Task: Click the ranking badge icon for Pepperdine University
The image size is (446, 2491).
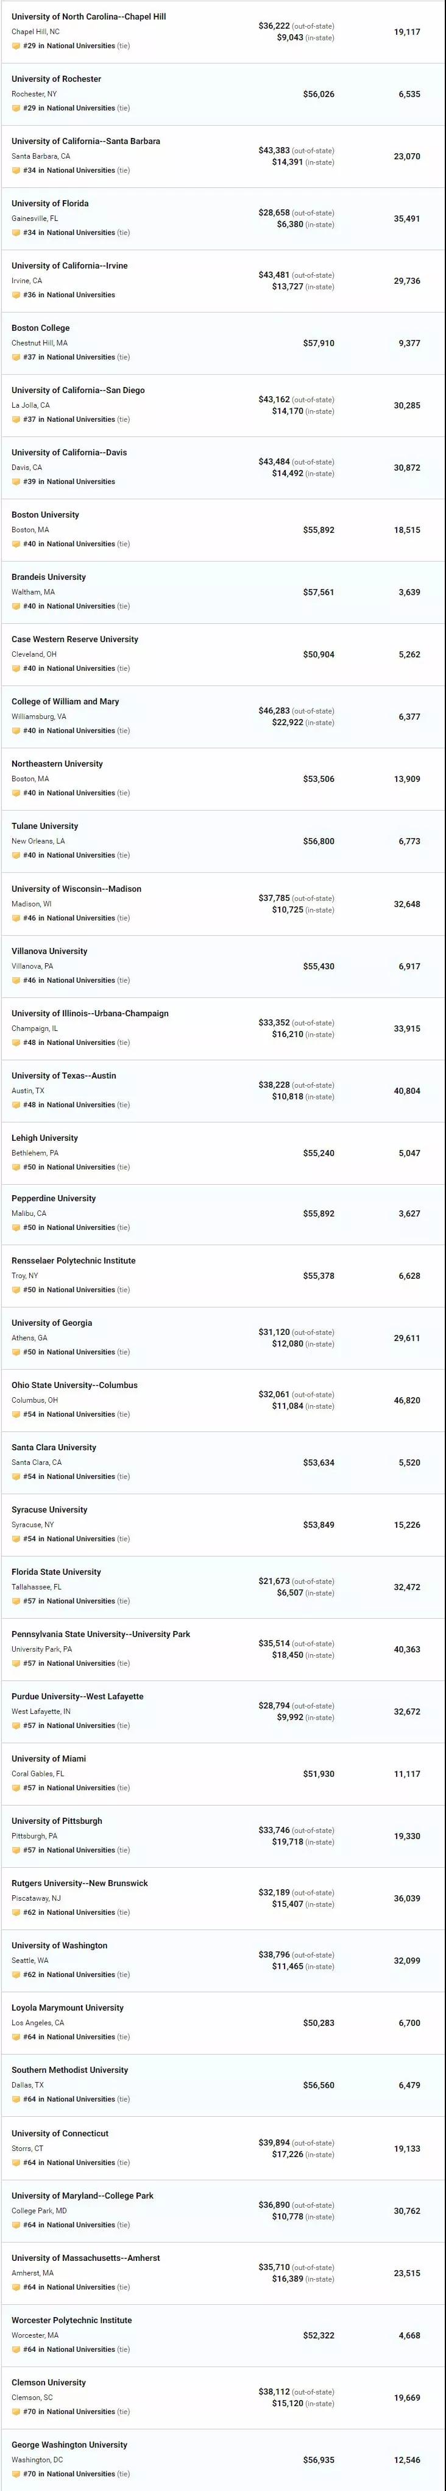Action: 16,1227
